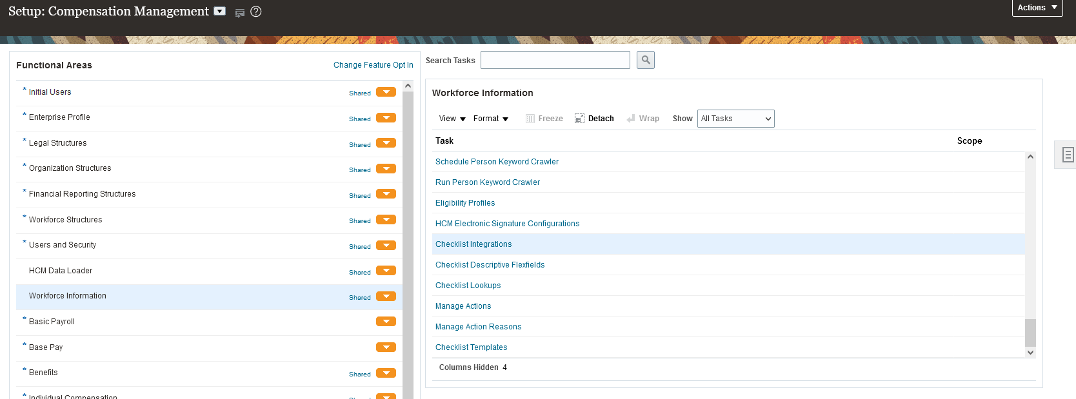
Task: Open the Workforce Information orange actions arrow
Action: coord(386,297)
